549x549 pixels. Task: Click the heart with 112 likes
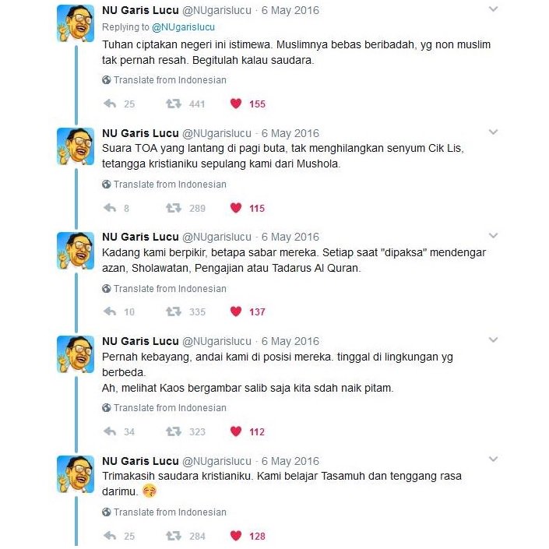coord(236,431)
